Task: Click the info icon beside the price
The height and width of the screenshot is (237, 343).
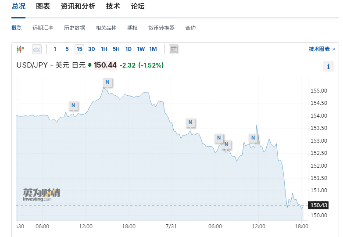Action: [328, 66]
